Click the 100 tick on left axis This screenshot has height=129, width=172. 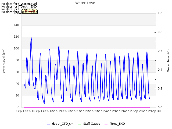tap(16, 48)
